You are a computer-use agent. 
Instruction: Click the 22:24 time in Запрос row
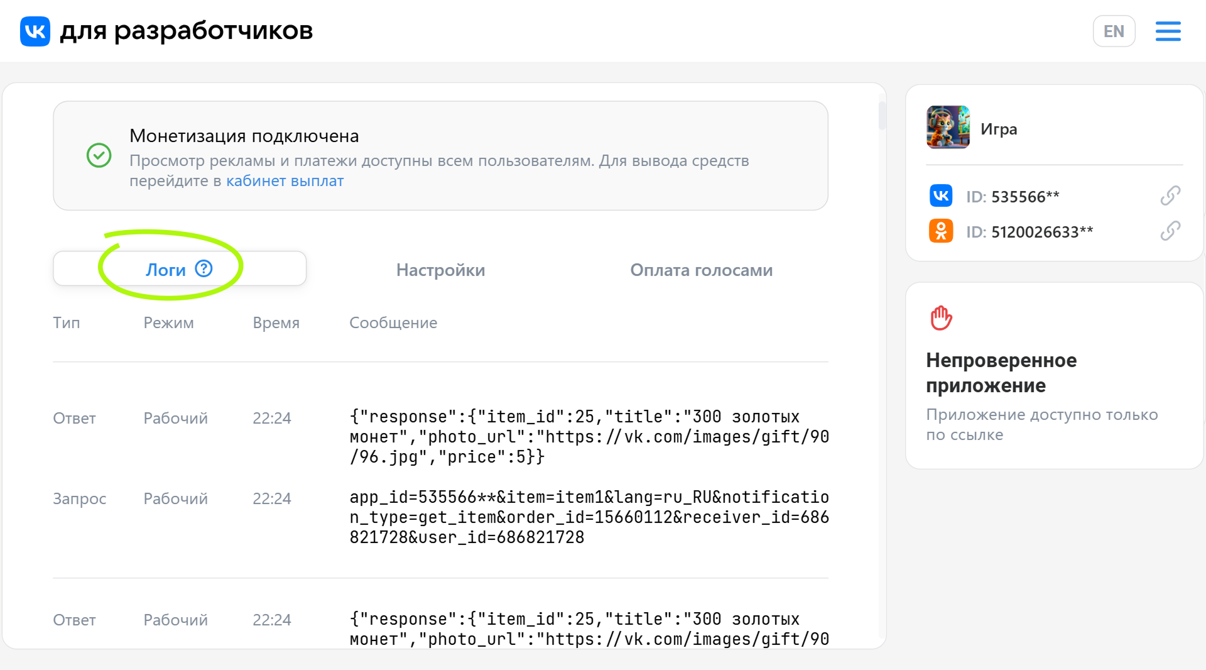(x=271, y=498)
